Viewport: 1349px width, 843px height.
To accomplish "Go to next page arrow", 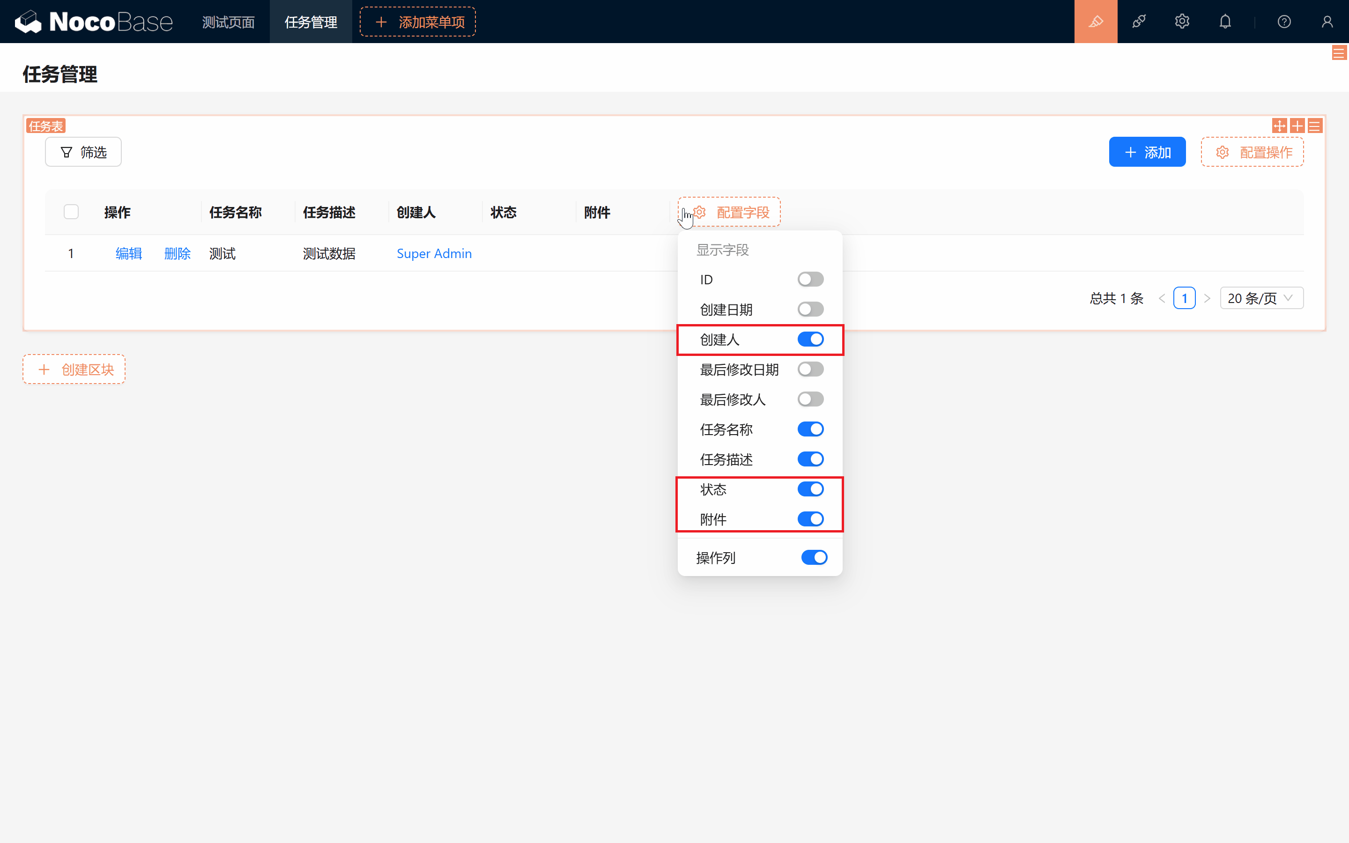I will point(1207,298).
